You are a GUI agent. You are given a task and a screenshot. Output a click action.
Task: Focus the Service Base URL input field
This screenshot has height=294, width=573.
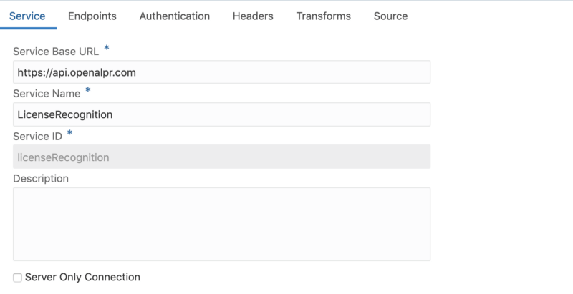221,72
